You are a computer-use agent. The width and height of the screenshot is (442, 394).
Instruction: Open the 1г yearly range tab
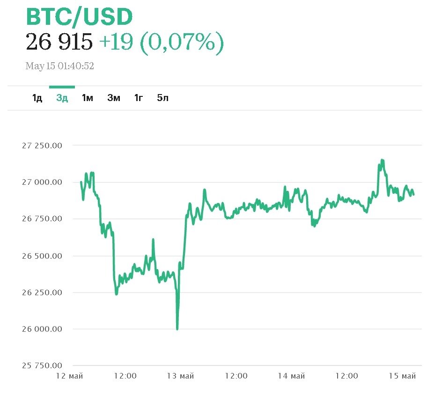[x=139, y=98]
